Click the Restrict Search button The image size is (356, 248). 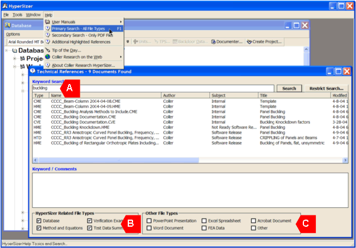(326, 88)
